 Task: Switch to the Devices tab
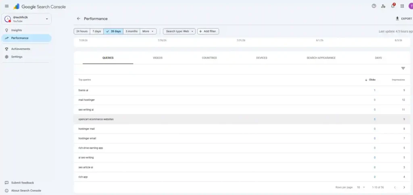(261, 58)
